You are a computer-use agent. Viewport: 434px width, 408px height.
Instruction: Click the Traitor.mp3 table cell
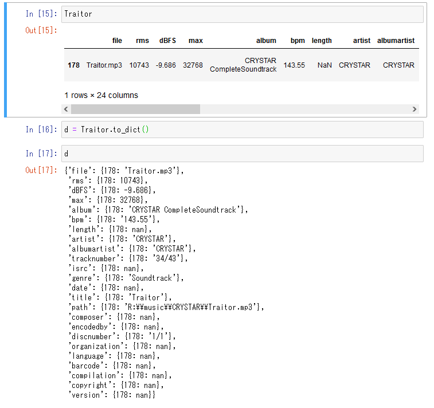click(104, 65)
